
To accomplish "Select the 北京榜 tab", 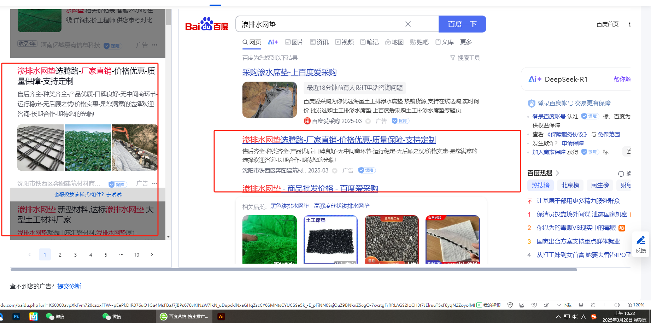I will [570, 185].
